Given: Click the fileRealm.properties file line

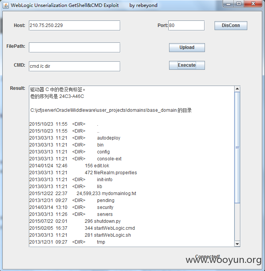Looking at the screenshot, I should [x=83, y=172].
